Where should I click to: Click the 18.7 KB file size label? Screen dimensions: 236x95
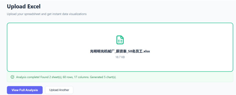tap(120, 57)
